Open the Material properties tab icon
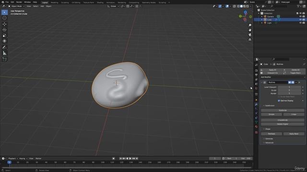Image resolution: width=307 pixels, height=172 pixels. coord(256,127)
